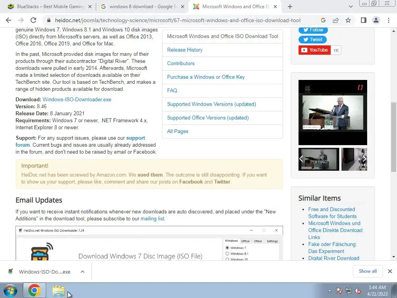Click the red bracket icon on video
The height and width of the screenshot is (298, 397).
[360, 87]
